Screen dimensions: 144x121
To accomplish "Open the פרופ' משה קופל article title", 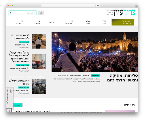I will point(19,57).
